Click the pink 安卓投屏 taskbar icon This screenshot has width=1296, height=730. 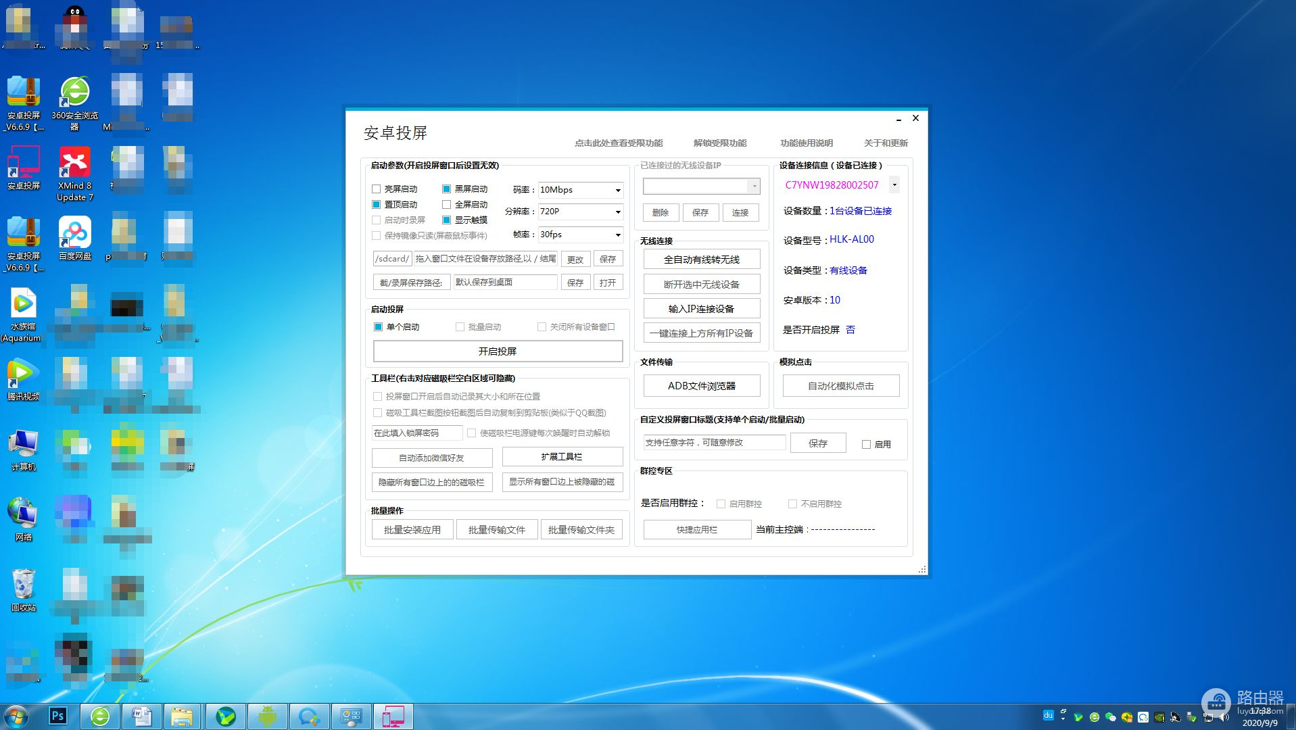click(x=393, y=716)
